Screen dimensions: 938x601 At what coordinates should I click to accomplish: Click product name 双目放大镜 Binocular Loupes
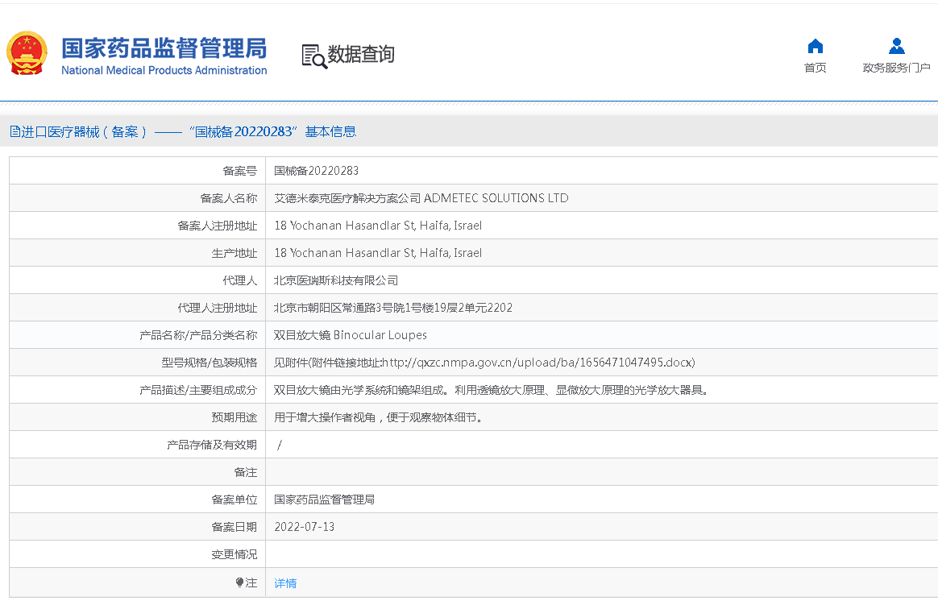click(x=350, y=335)
